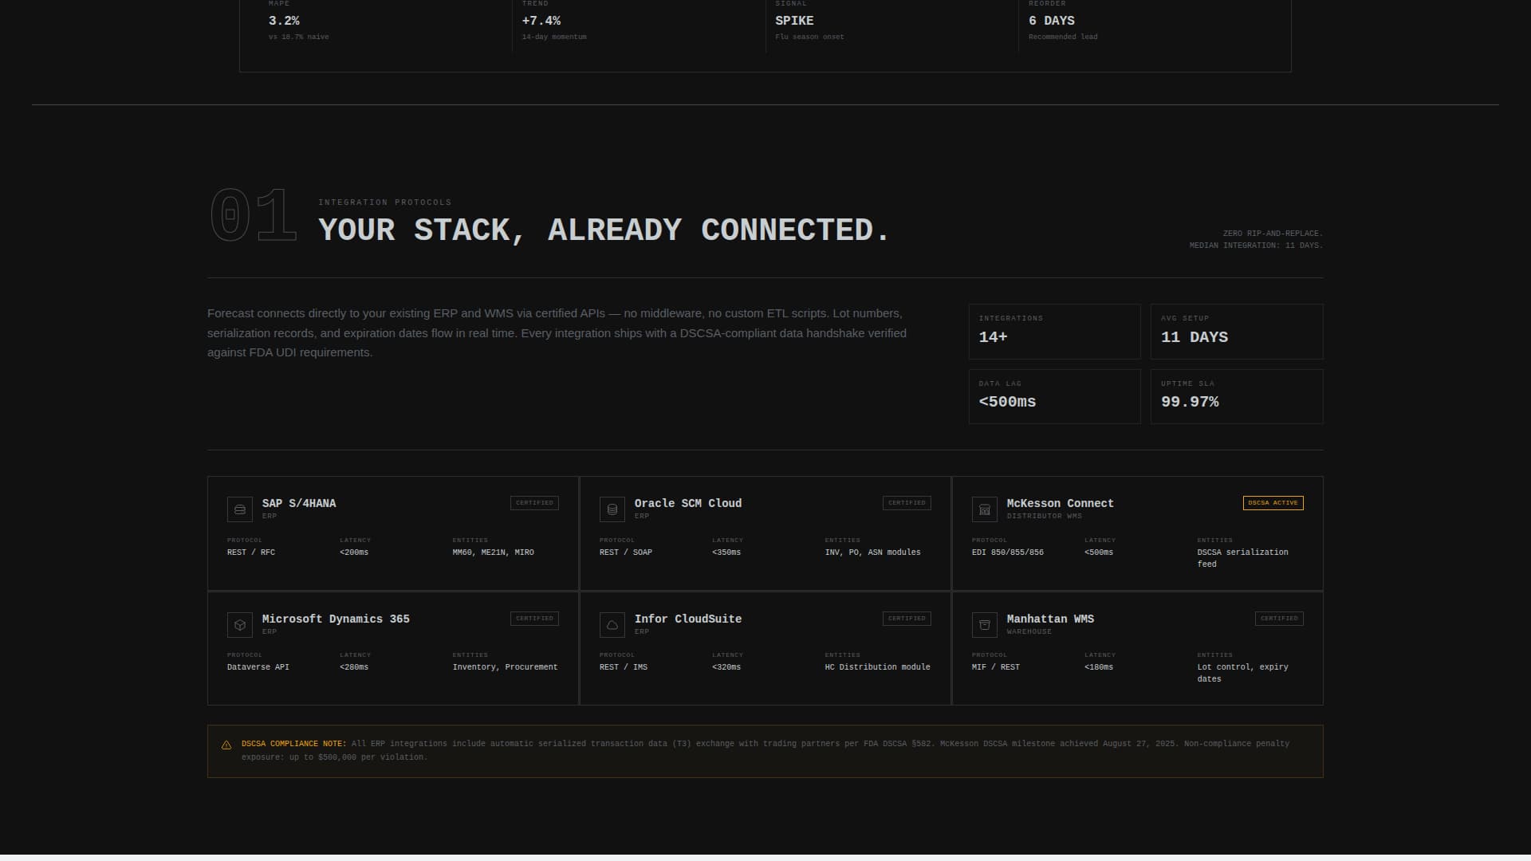Click heading 'YOUR STACK, ALREADY CONNECTED.'
The image size is (1531, 861).
coord(604,230)
